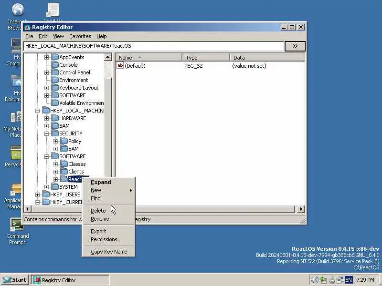Open the Favorites menu
Viewport: 382px width, 286px height.
tap(80, 36)
